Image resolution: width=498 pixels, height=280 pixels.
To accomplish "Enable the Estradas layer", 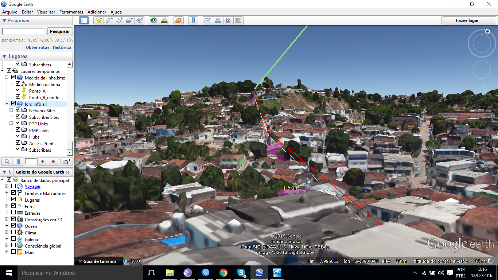I will (13, 213).
